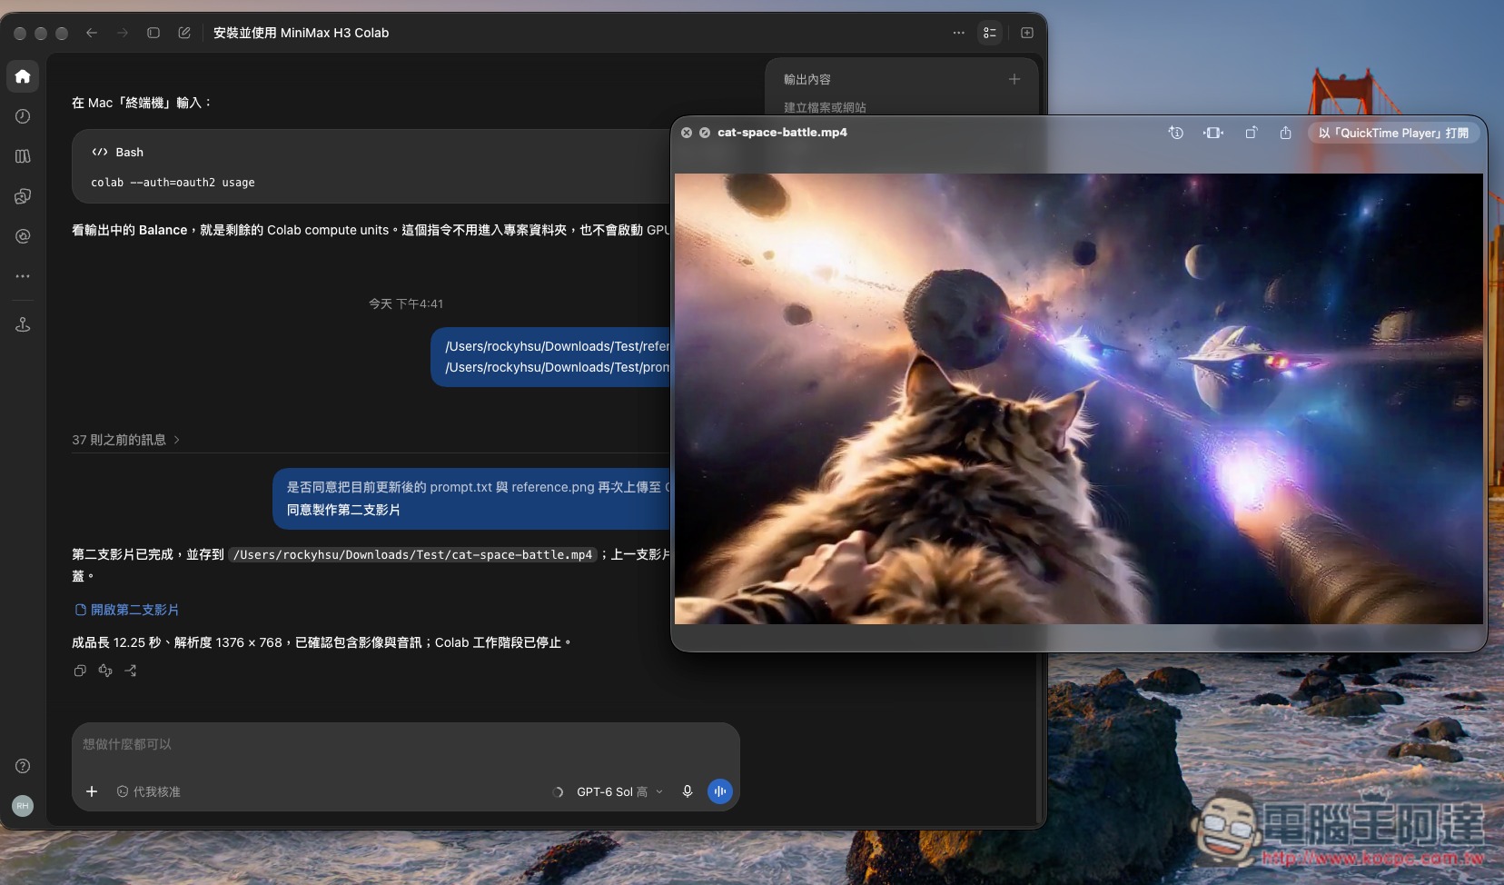This screenshot has height=885, width=1504.
Task: Open the help question mark icon
Action: 23,766
